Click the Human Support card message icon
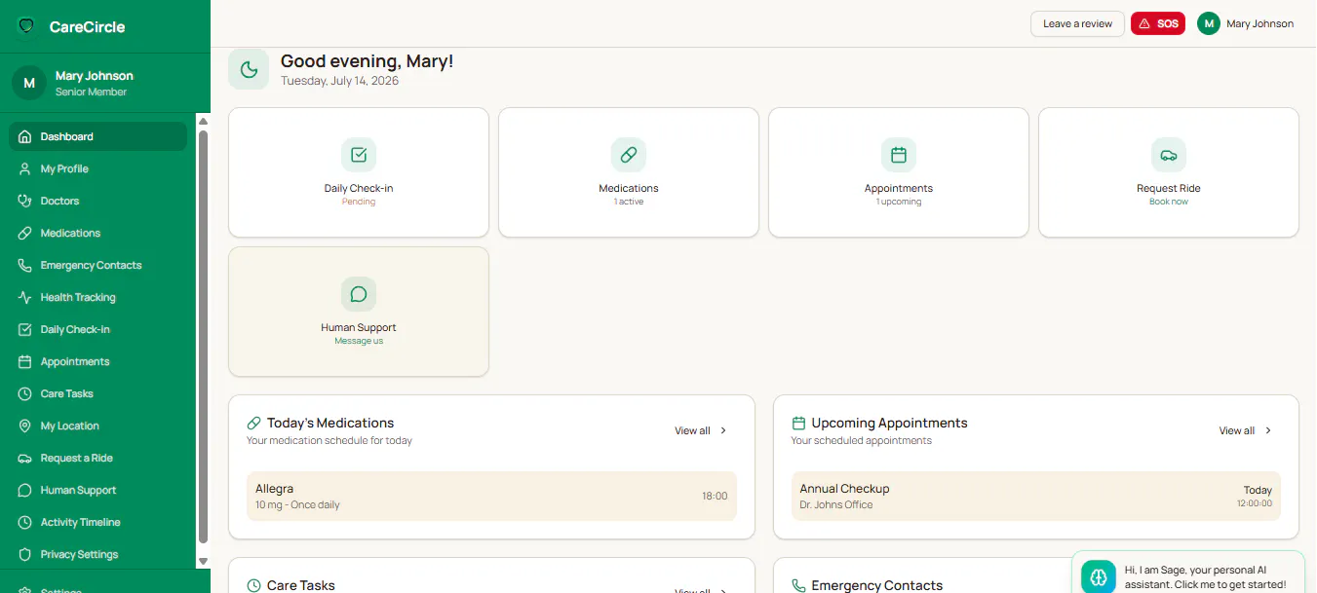 tap(359, 293)
